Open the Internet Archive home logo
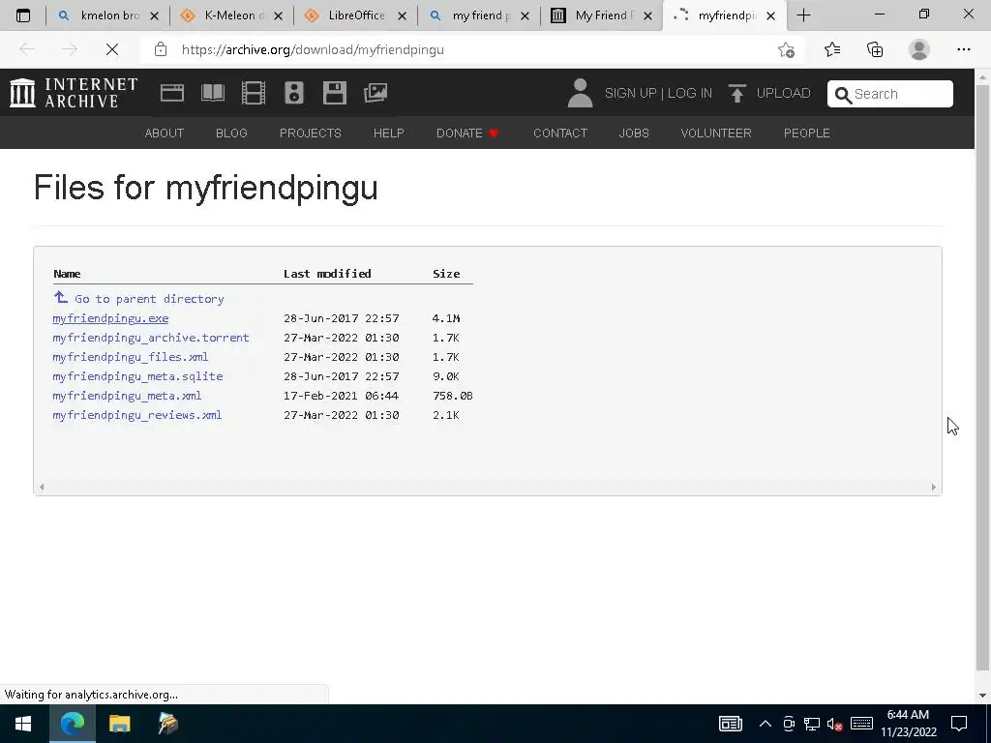Screen dimensions: 991x743 coord(74,93)
